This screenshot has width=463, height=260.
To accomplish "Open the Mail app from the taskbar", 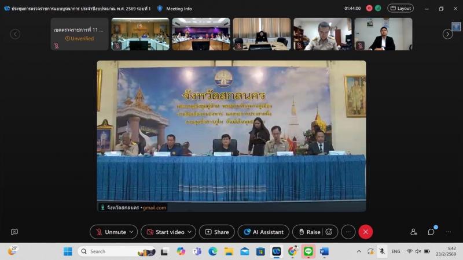I will [x=244, y=251].
